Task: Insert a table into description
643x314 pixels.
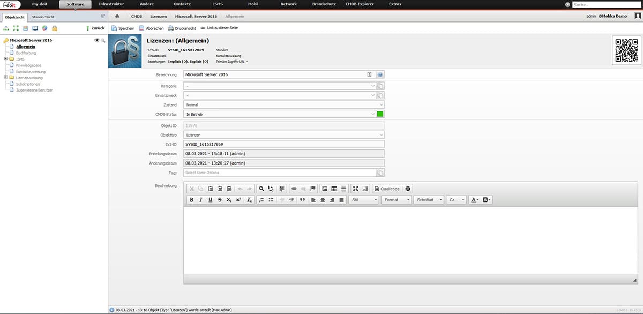Action: 334,189
